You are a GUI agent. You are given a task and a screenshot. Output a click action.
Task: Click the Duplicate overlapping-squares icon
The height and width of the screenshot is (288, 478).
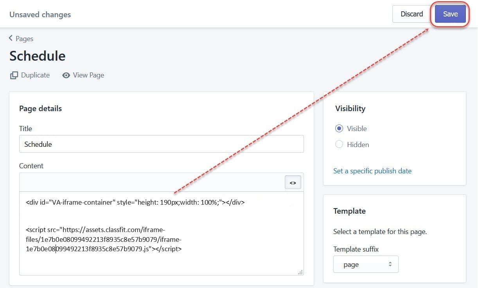14,75
